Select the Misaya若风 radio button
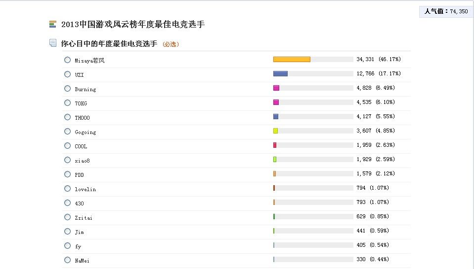Viewport: 474px width, 269px height. (x=67, y=60)
